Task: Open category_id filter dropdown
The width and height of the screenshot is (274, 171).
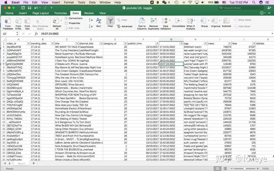Action: (125, 43)
